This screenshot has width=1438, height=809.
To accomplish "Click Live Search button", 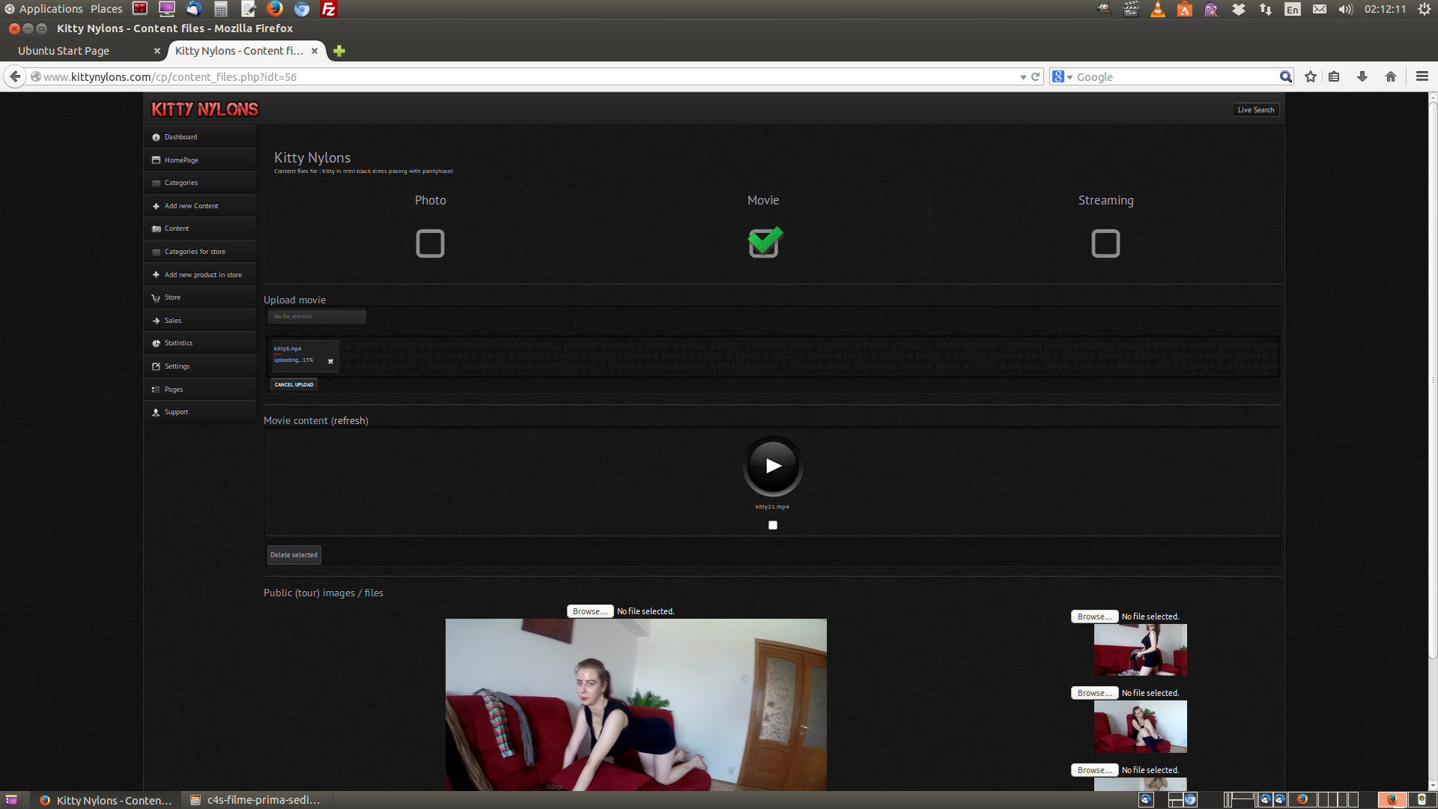I will click(1256, 109).
